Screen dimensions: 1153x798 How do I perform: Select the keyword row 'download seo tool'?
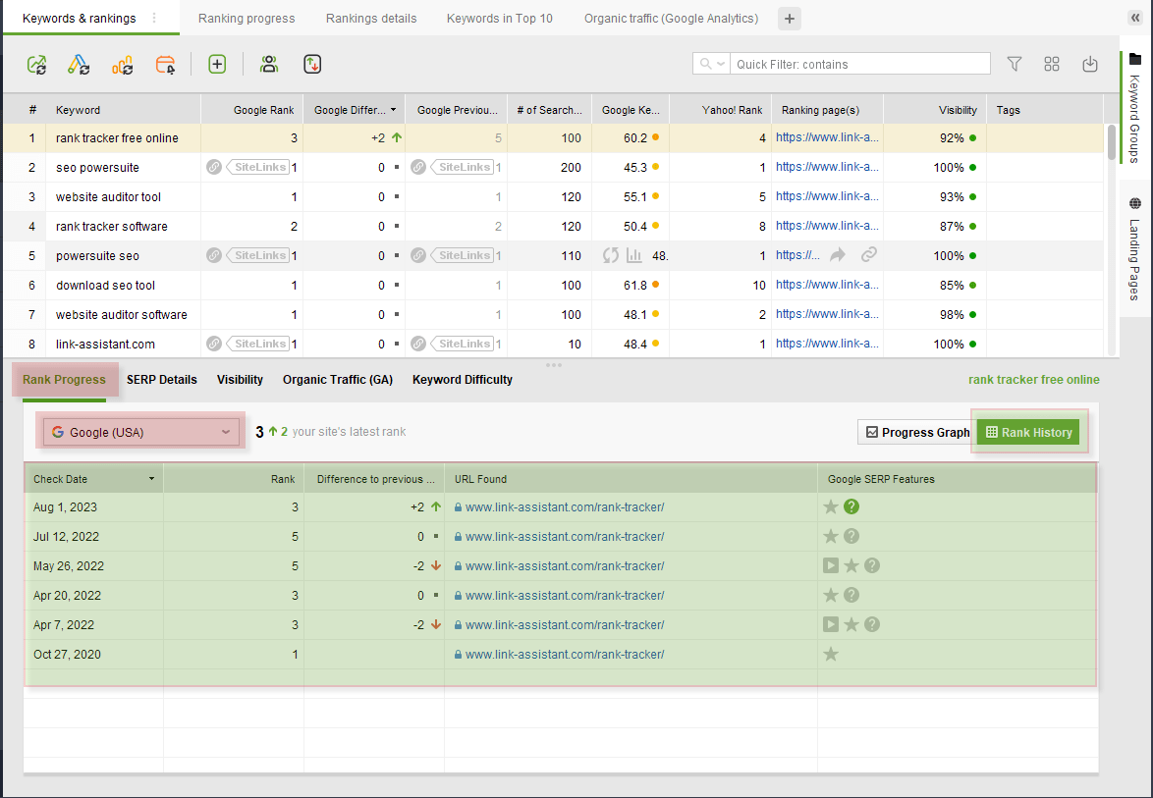(553, 285)
